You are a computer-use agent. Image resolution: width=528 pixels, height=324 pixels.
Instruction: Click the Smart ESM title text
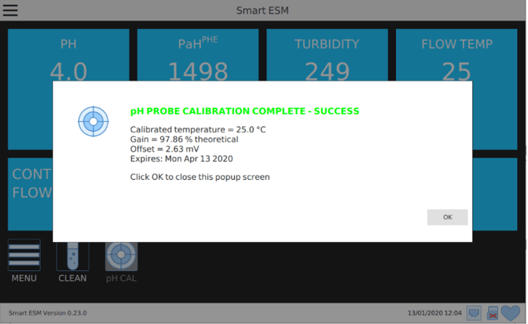point(262,11)
